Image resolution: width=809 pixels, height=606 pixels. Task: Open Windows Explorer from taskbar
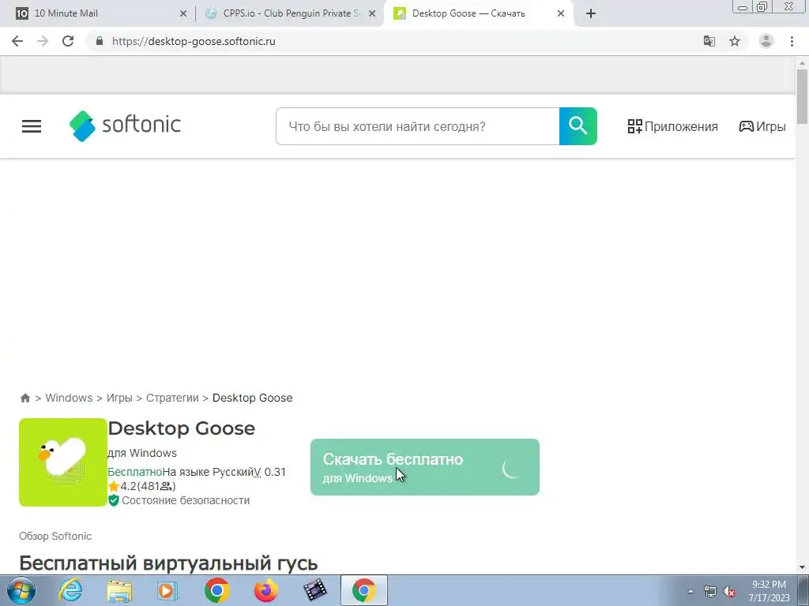[x=119, y=590]
